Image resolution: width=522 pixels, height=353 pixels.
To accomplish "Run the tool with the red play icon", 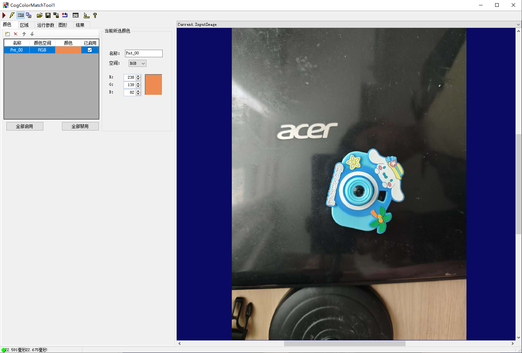I will click(x=4, y=15).
